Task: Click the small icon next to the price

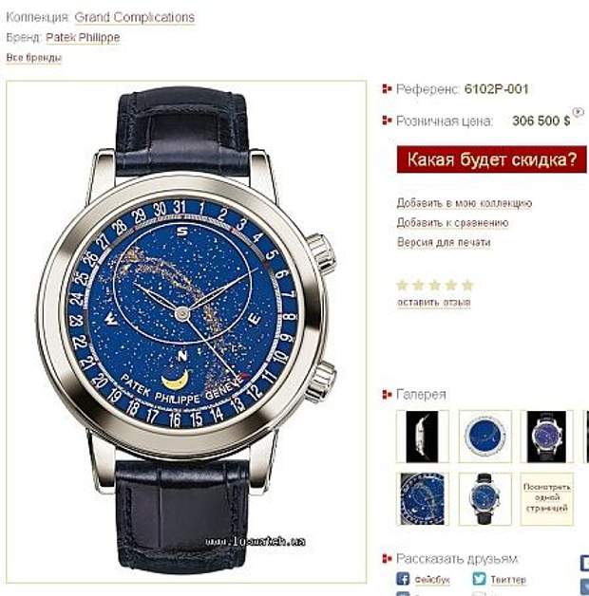Action: pos(579,112)
